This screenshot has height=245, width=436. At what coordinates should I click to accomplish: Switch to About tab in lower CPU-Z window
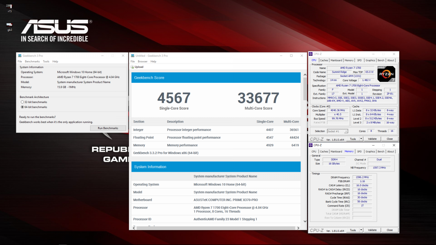[x=391, y=151]
